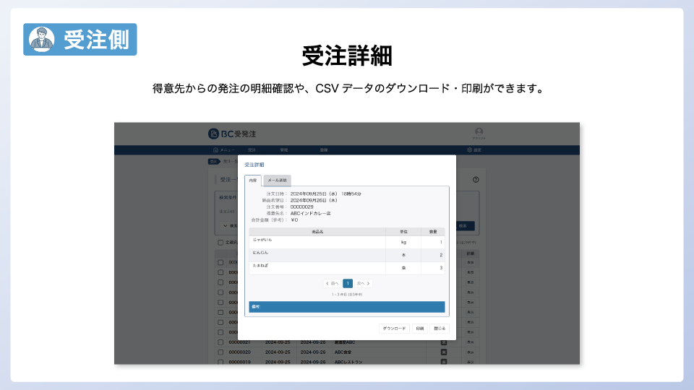Image resolution: width=694 pixels, height=390 pixels.
Task: Tick checkbox for order 00000020
Action: 220,352
